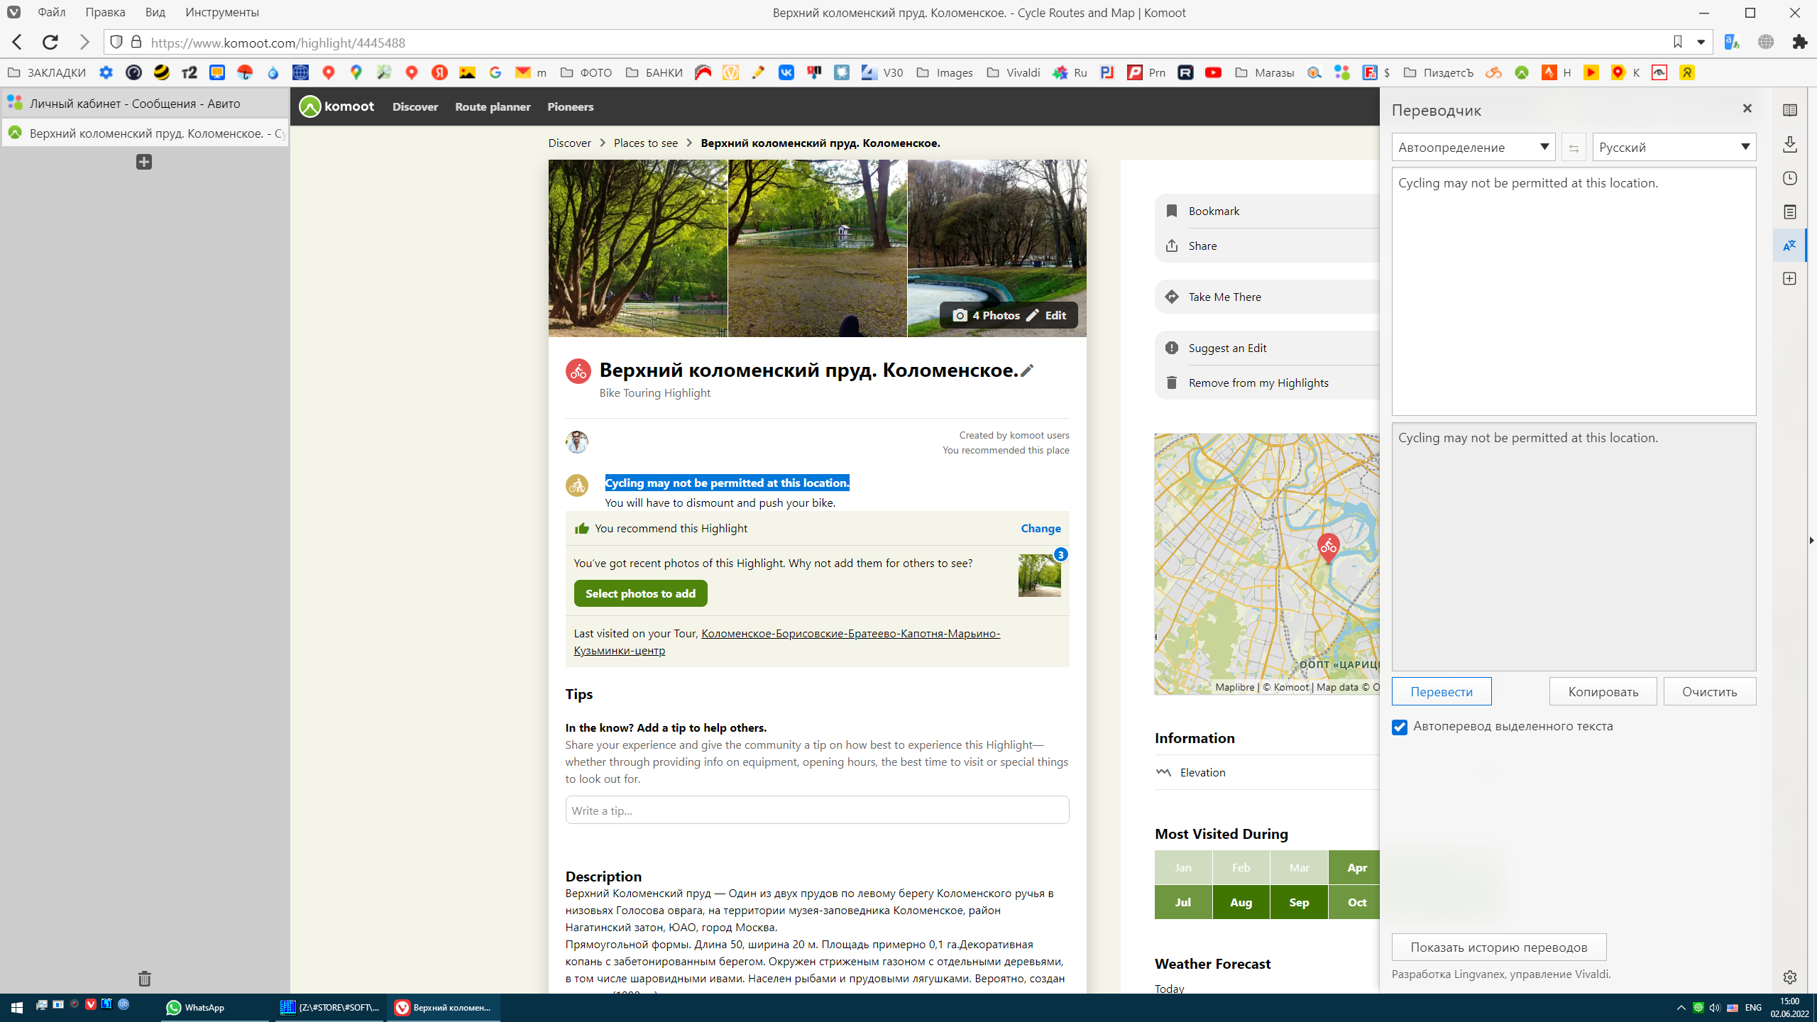The height and width of the screenshot is (1022, 1817).
Task: Open the source language Автоопределение dropdown
Action: pyautogui.click(x=1473, y=148)
